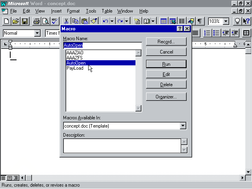Open the Format menu

(73, 11)
